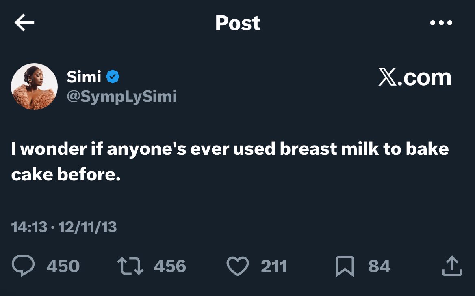View the 450 replies count
The width and height of the screenshot is (475, 296).
[x=63, y=266]
